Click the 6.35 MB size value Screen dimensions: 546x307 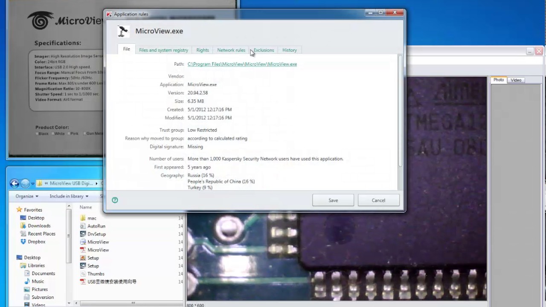196,101
